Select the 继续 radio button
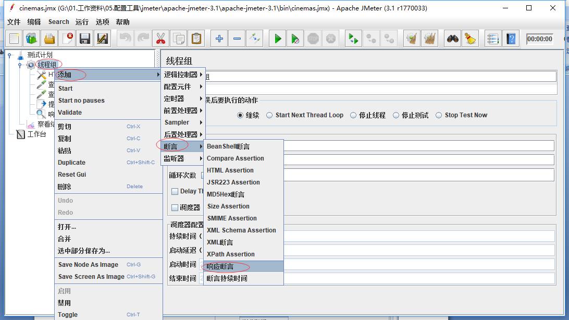The width and height of the screenshot is (569, 320). pos(240,115)
